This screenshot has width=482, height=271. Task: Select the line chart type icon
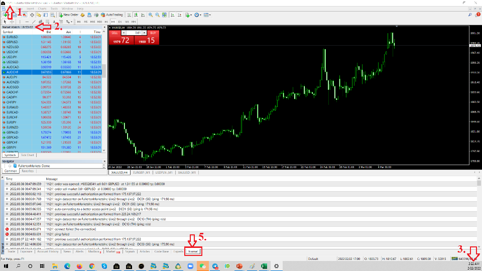tap(143, 15)
